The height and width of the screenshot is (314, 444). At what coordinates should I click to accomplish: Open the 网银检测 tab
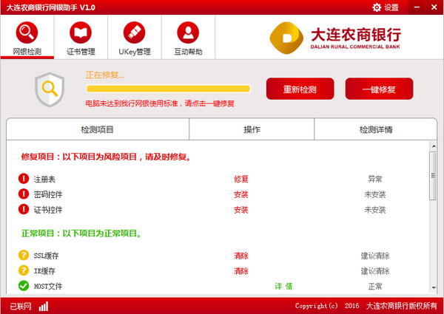coord(27,37)
